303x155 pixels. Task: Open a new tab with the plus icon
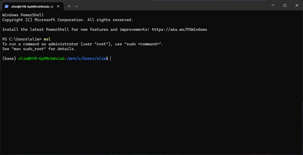[69, 6]
